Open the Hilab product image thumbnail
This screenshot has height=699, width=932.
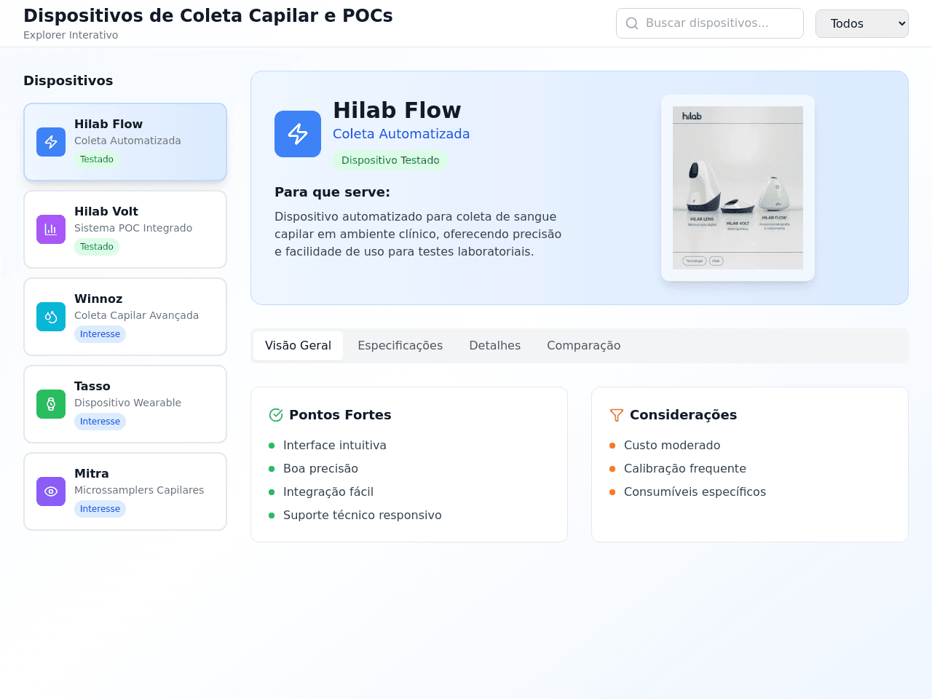738,188
